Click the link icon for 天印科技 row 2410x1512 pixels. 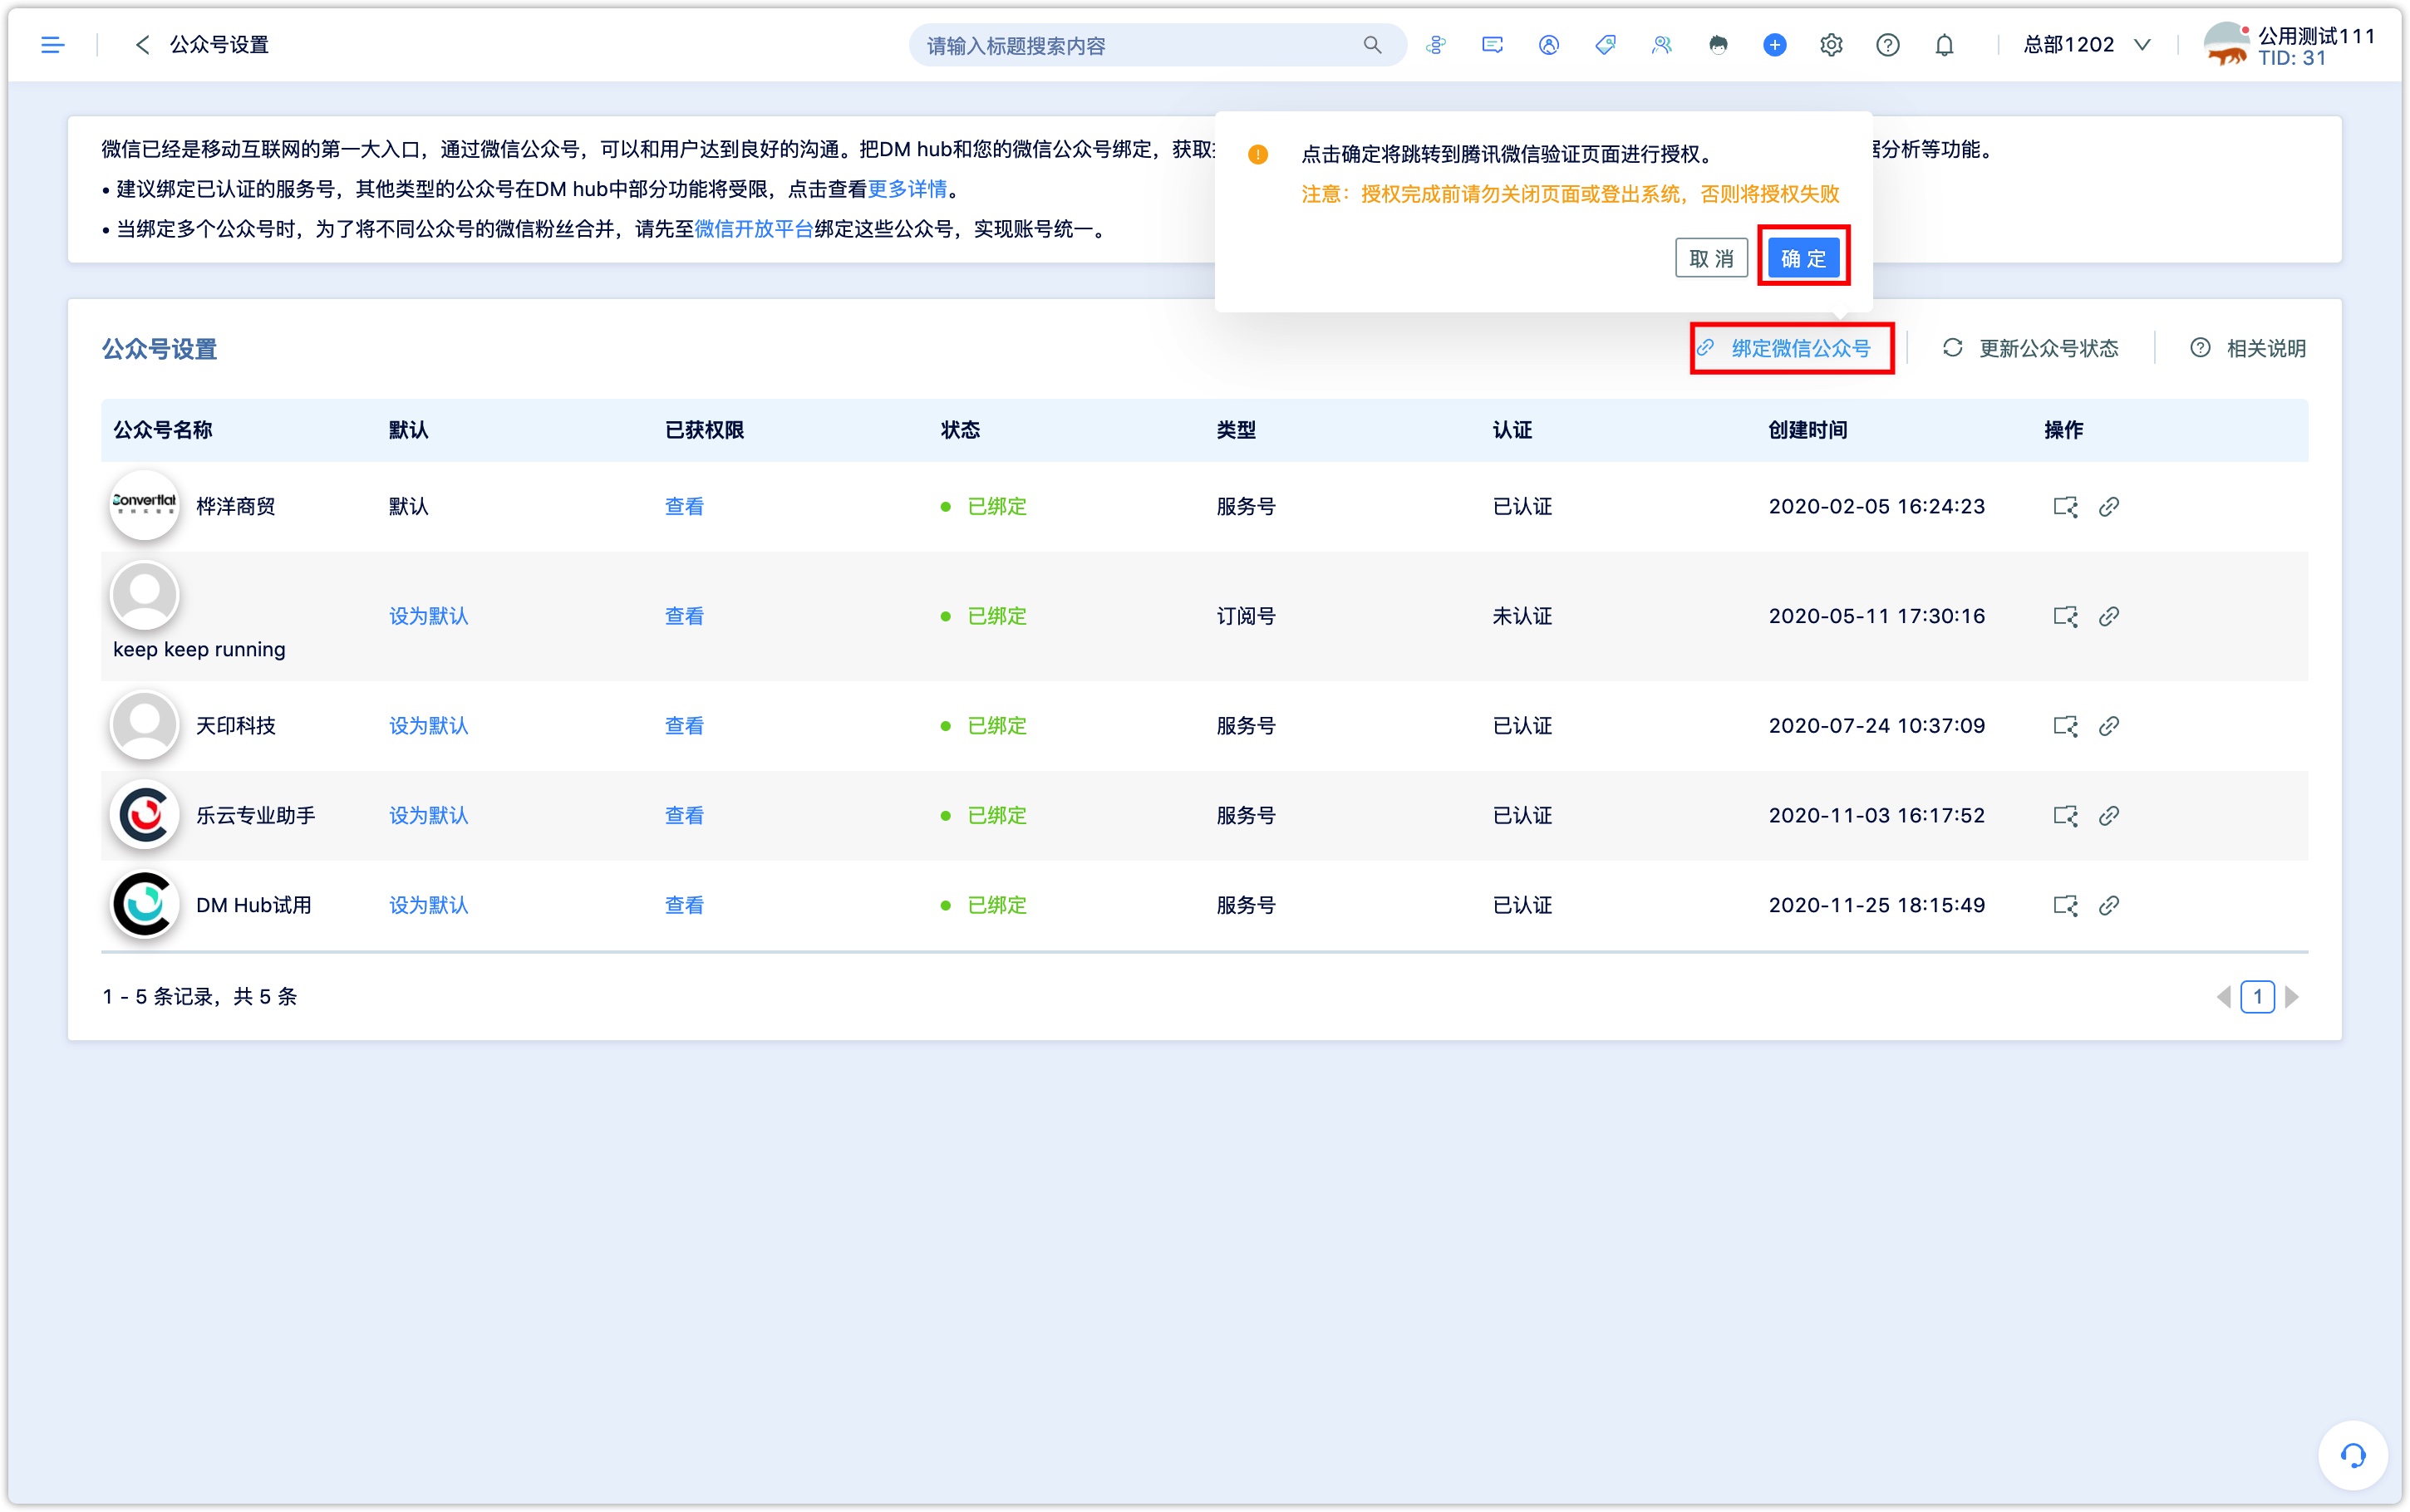[2109, 726]
